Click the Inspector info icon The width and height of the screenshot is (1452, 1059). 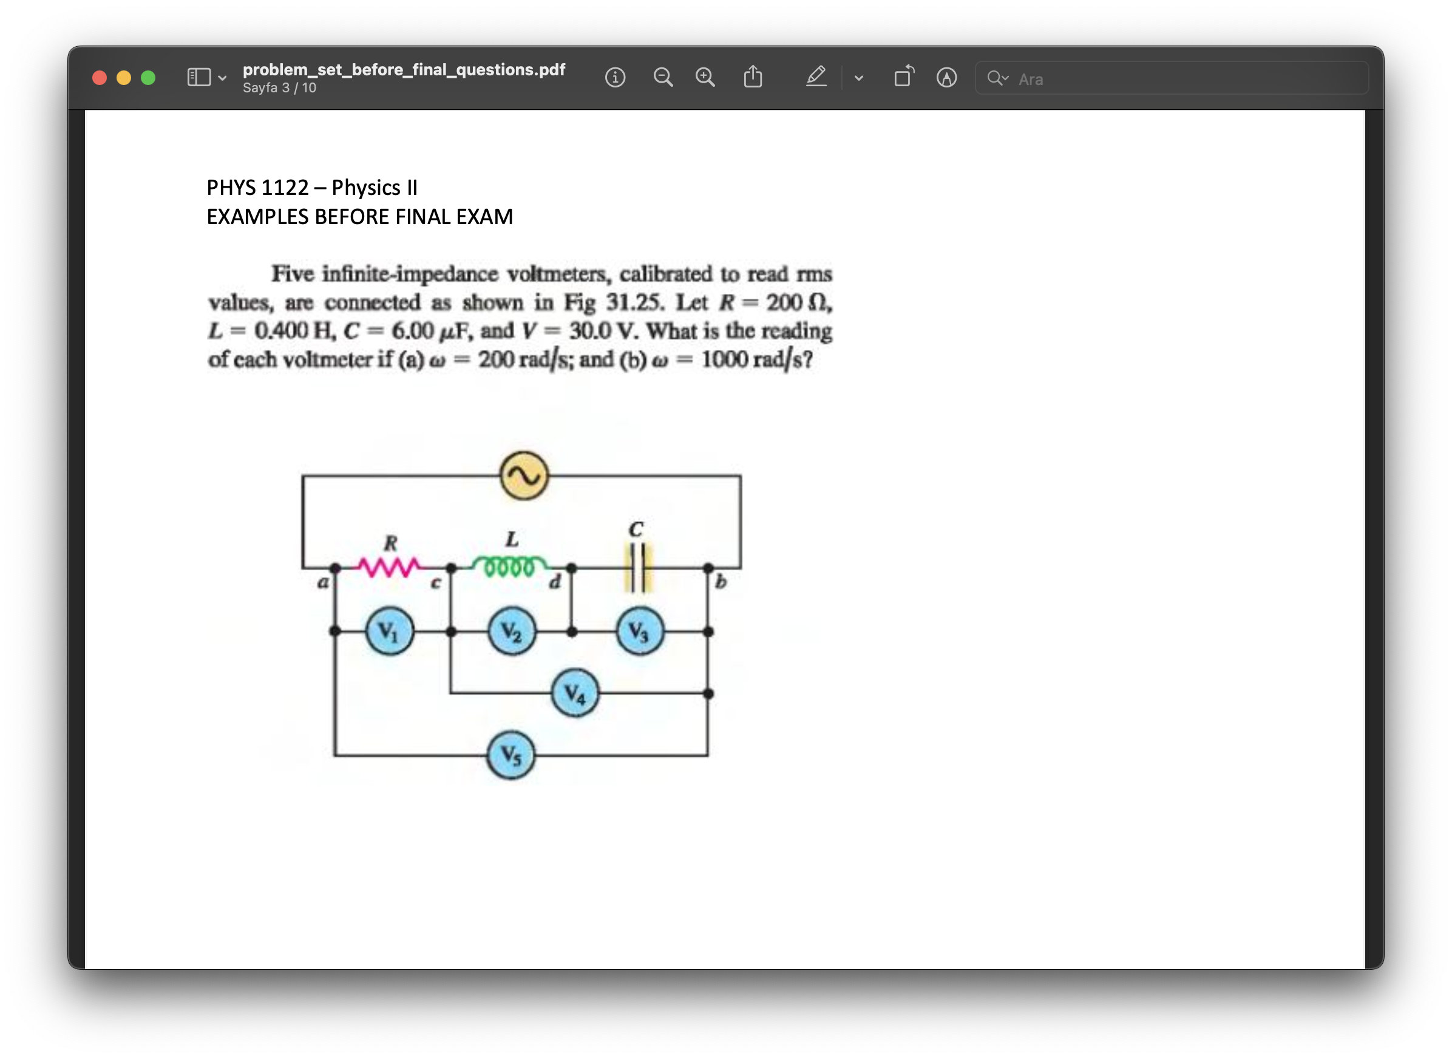[x=614, y=78]
